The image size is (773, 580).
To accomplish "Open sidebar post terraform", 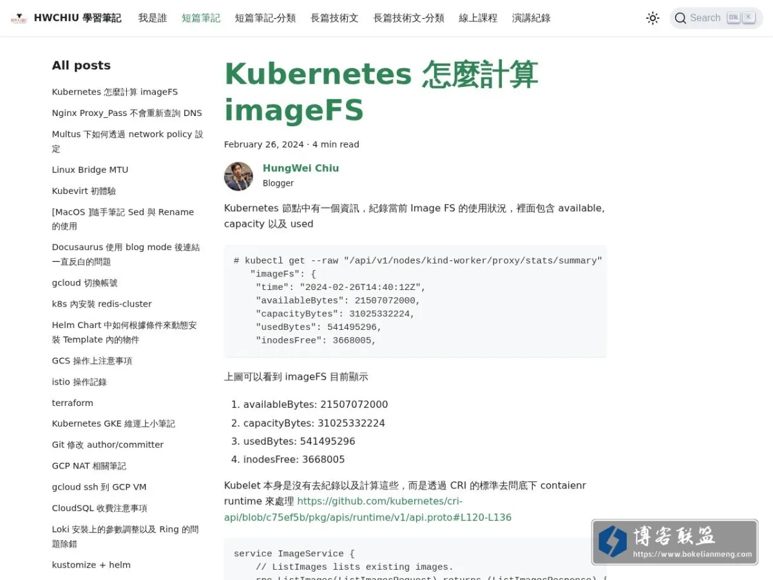I will [x=73, y=403].
